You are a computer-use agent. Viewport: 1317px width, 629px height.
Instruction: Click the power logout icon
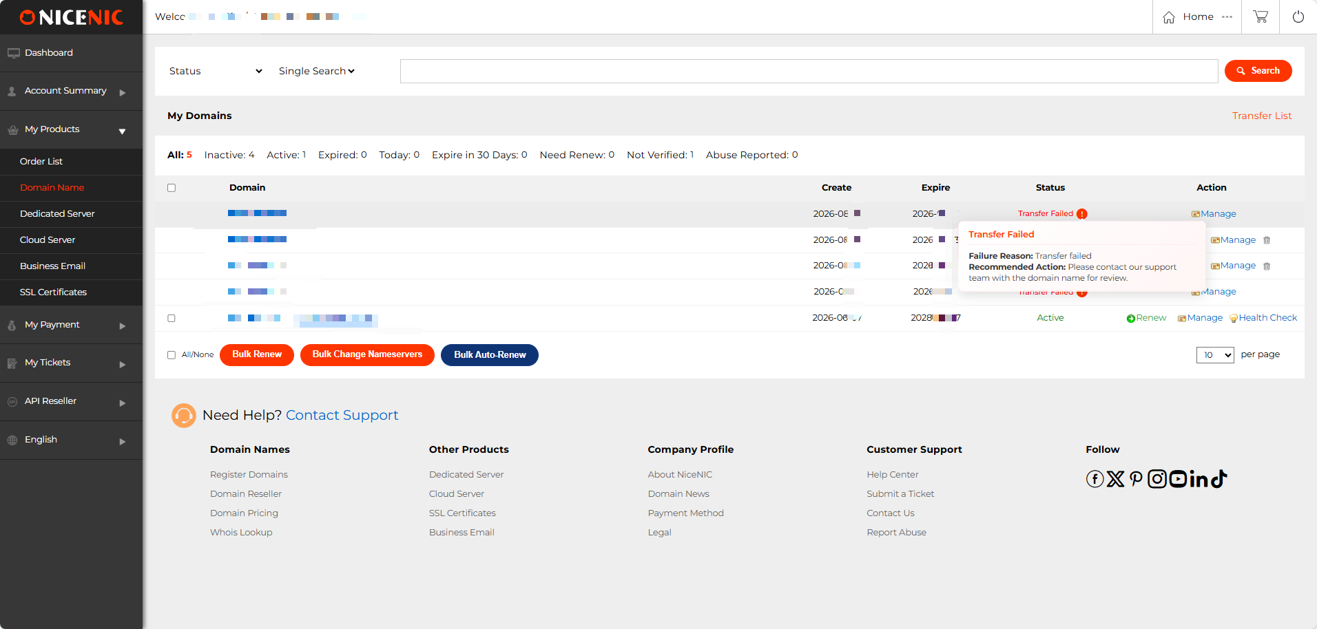(1298, 17)
